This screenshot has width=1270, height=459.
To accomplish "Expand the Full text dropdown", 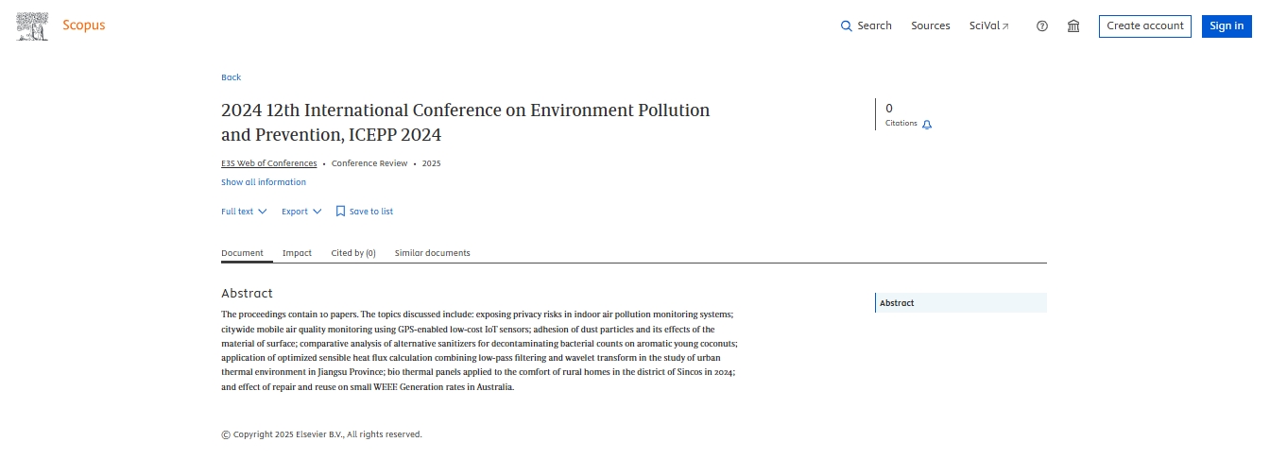I will (x=244, y=212).
